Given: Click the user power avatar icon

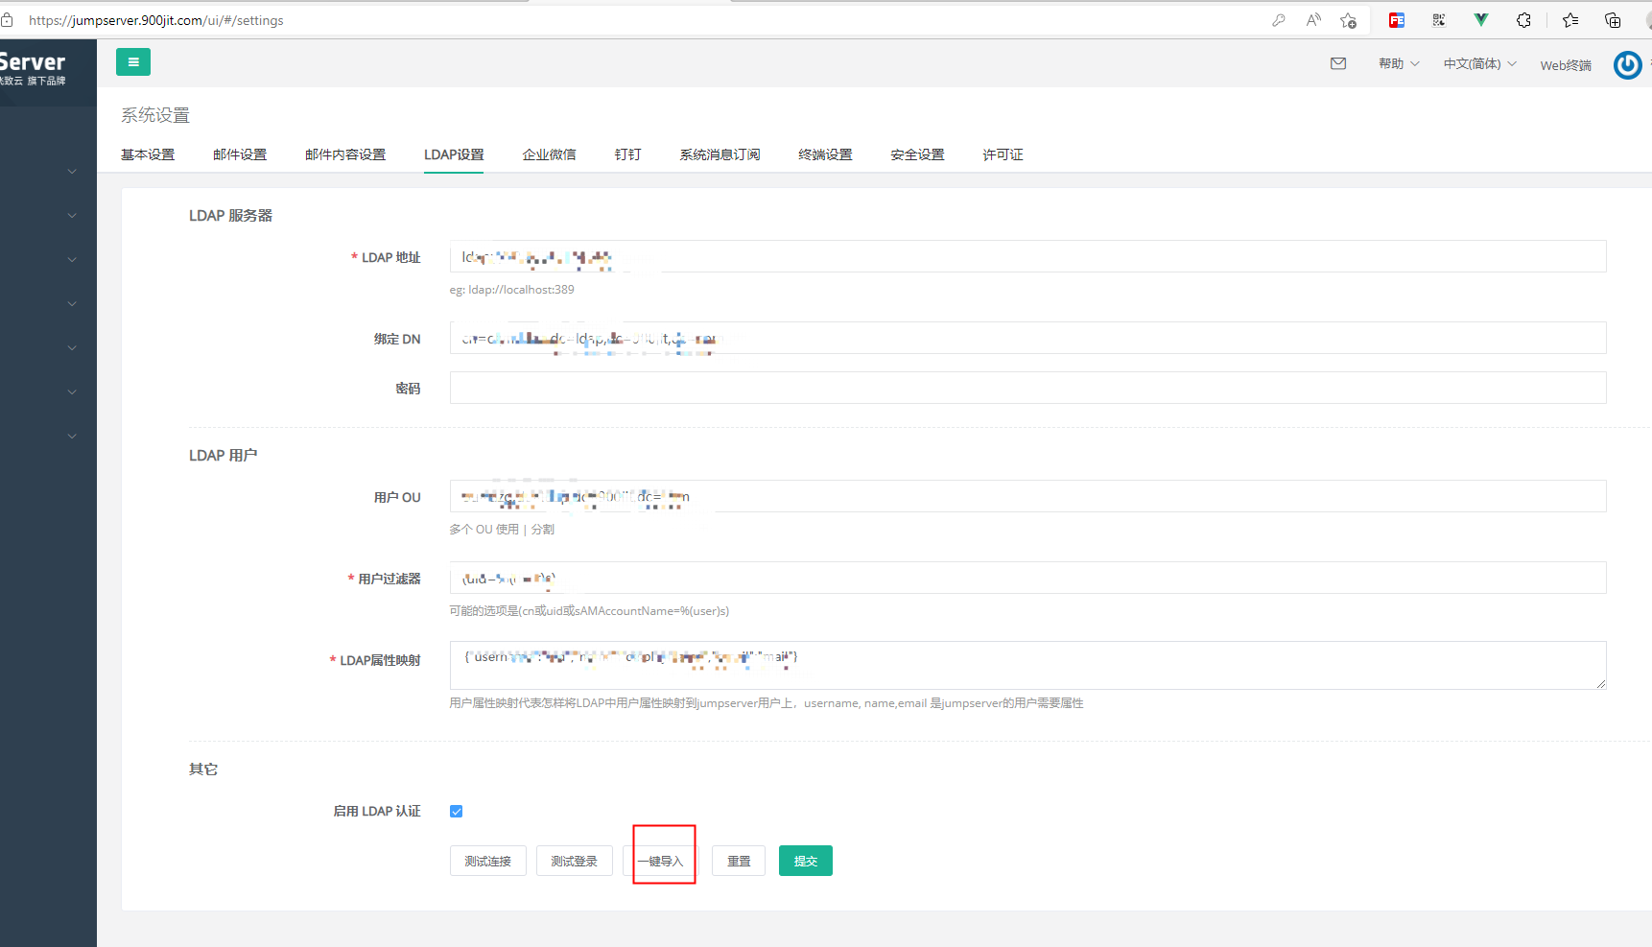Looking at the screenshot, I should [1627, 65].
